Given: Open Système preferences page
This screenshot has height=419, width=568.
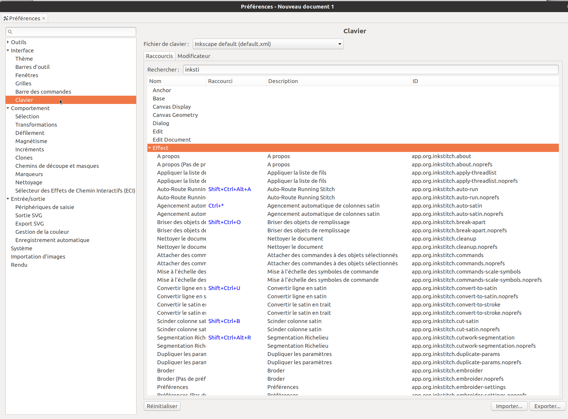Looking at the screenshot, I should 22,248.
